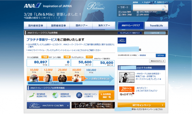The width and height of the screenshot is (192, 114).
Task: Click 明細 button next to SKY コイン残高
Action: pos(67,57)
